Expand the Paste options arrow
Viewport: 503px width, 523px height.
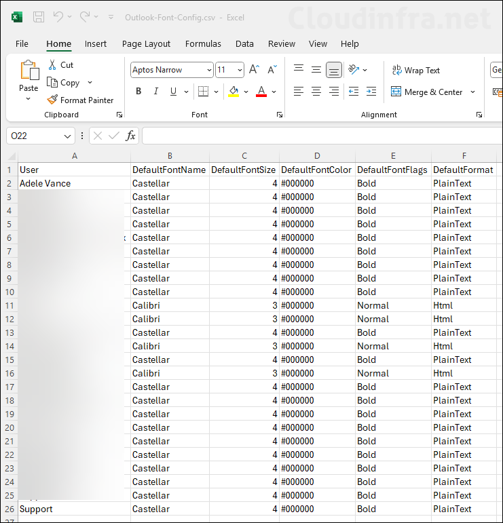[x=29, y=99]
